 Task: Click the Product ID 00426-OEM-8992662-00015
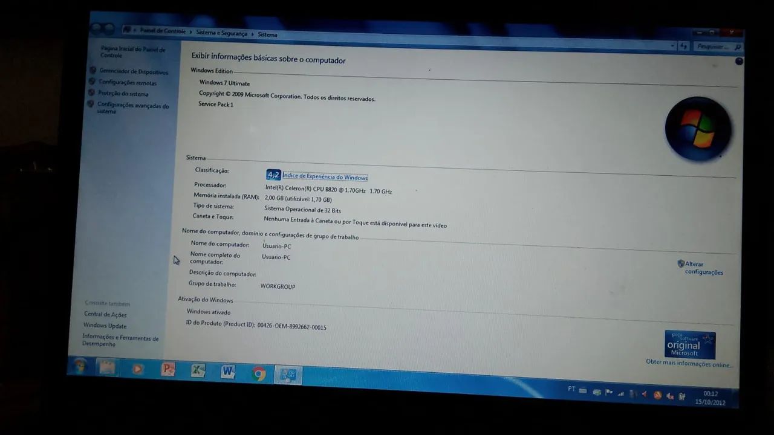[291, 327]
